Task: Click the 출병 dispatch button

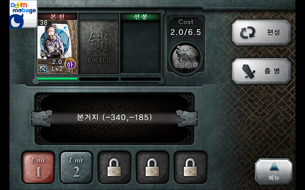Action: pos(261,71)
